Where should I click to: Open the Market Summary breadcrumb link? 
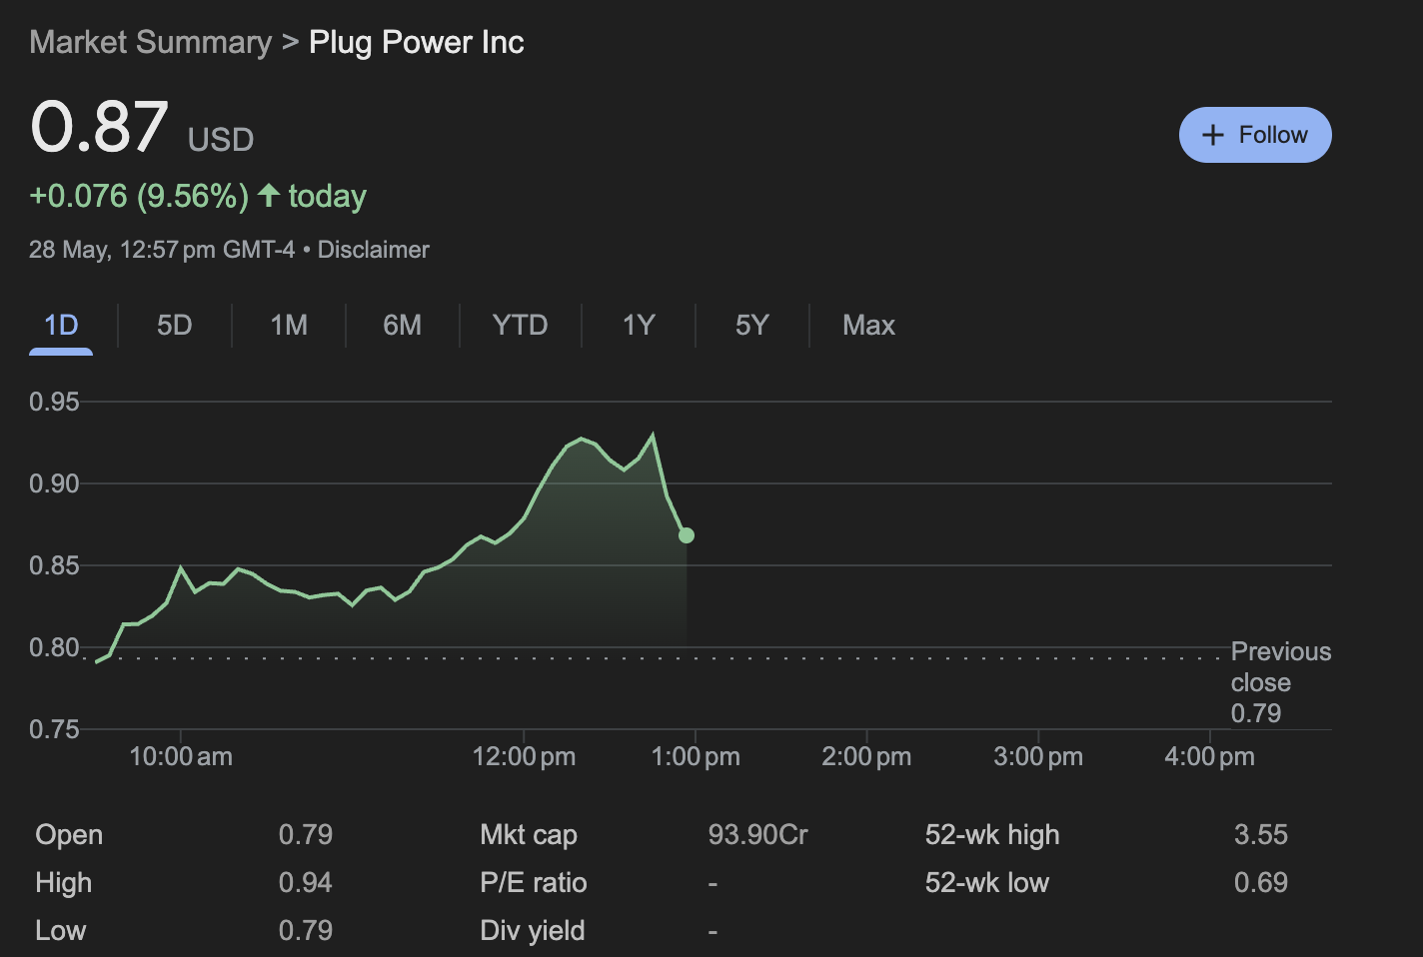[x=151, y=42]
